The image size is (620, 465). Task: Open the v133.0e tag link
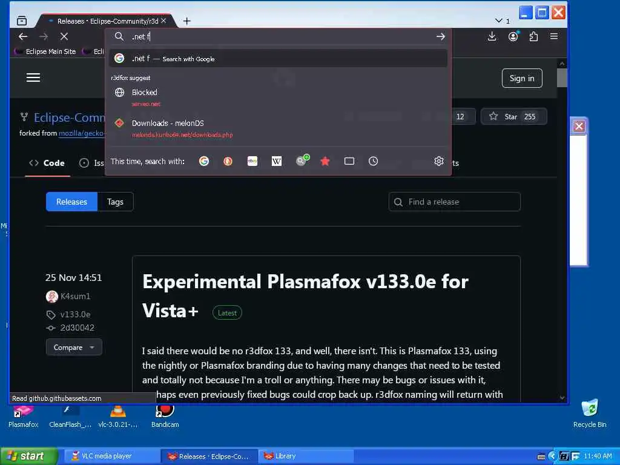point(75,314)
